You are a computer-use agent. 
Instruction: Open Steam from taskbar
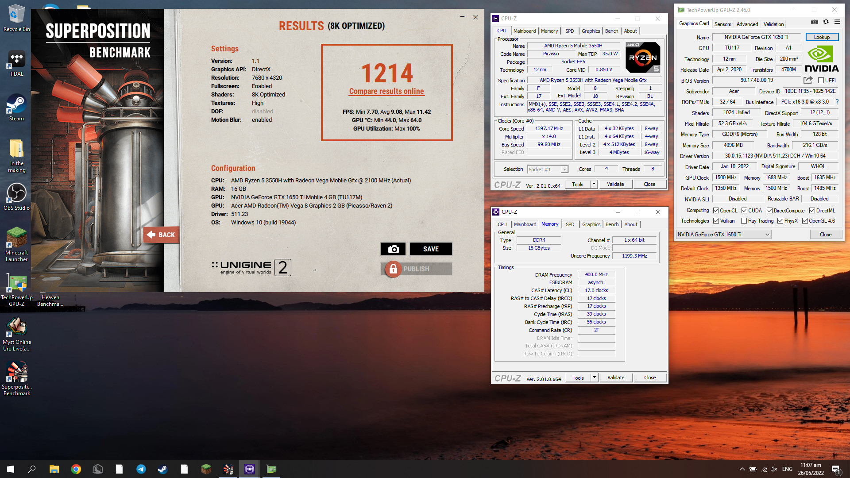click(162, 469)
